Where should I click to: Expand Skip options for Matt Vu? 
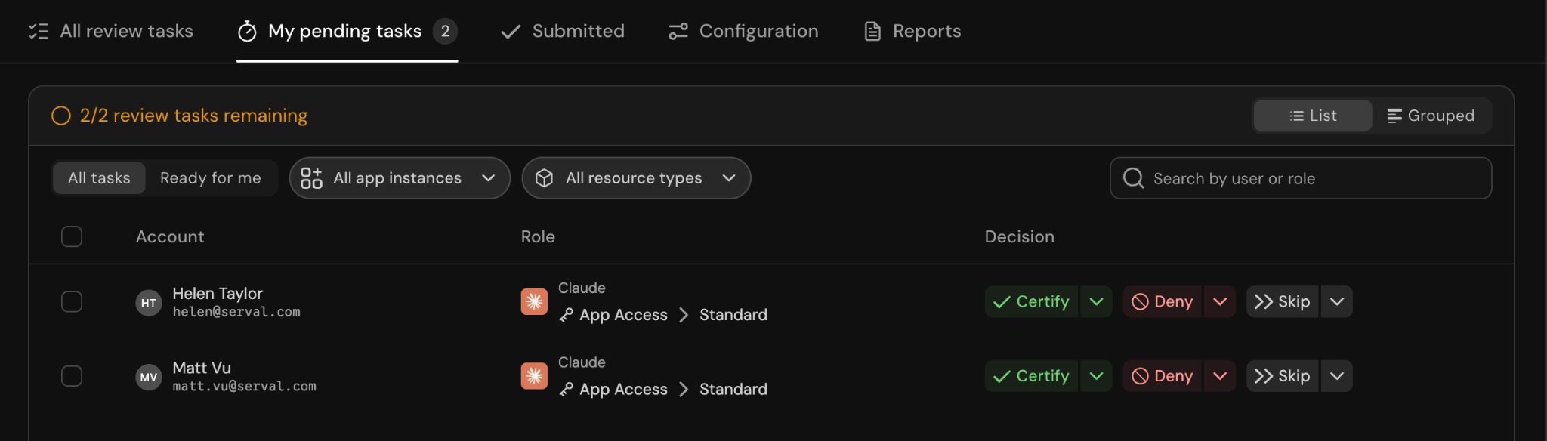pyautogui.click(x=1336, y=376)
